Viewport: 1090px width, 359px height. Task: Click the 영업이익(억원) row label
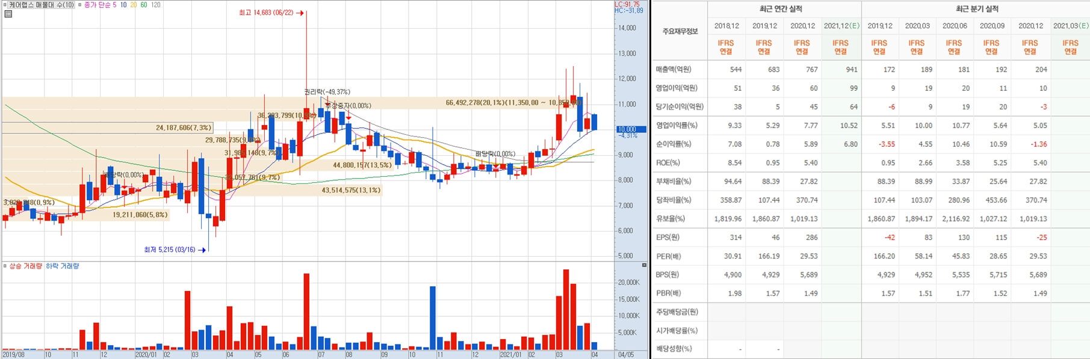pos(677,88)
